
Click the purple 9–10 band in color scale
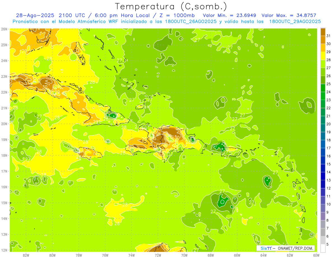click(x=323, y=208)
